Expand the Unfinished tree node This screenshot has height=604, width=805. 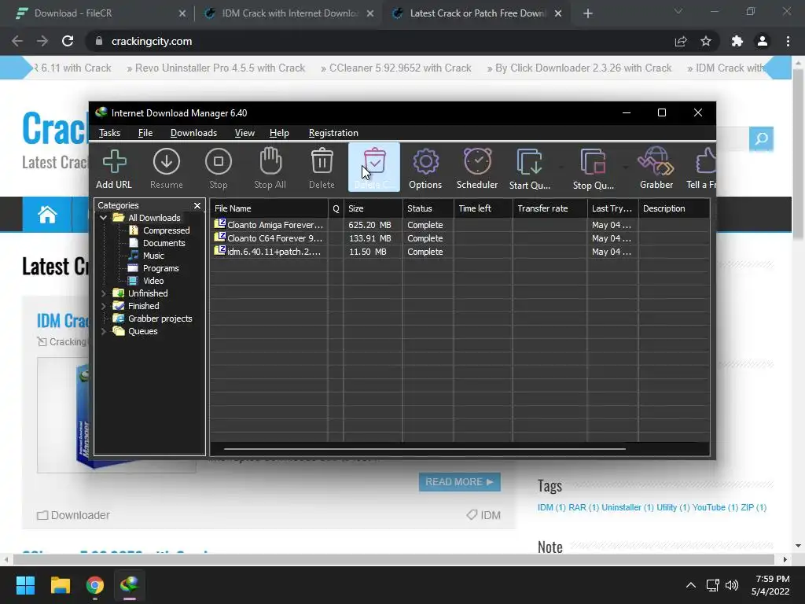pos(103,293)
